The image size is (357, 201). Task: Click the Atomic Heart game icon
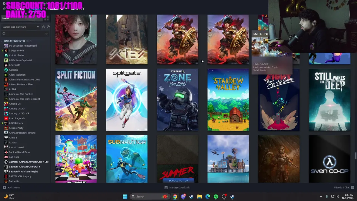tap(6, 147)
